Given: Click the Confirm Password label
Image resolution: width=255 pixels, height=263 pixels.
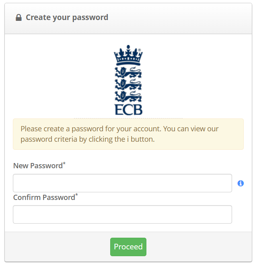Looking at the screenshot, I should 44,198.
